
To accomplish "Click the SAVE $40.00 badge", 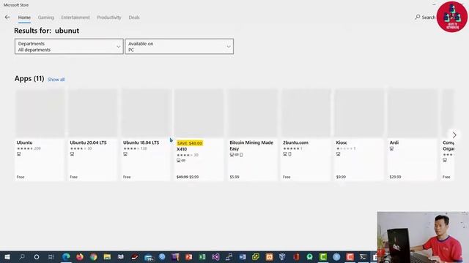I will 190,143.
